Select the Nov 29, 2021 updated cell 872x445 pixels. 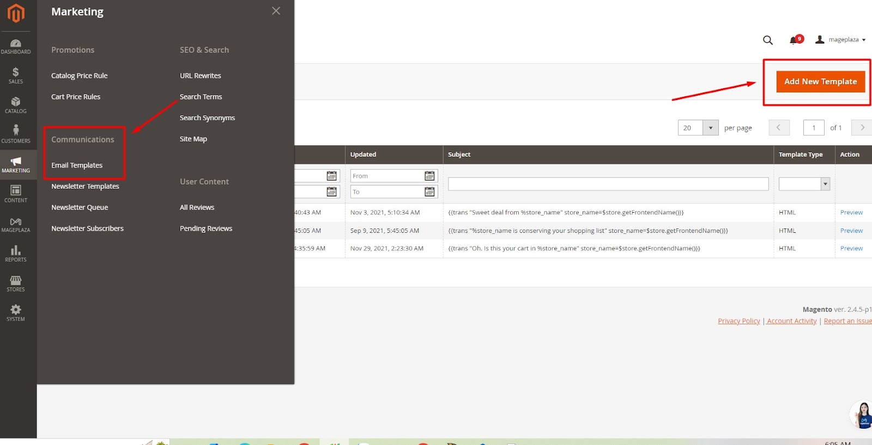(394, 249)
